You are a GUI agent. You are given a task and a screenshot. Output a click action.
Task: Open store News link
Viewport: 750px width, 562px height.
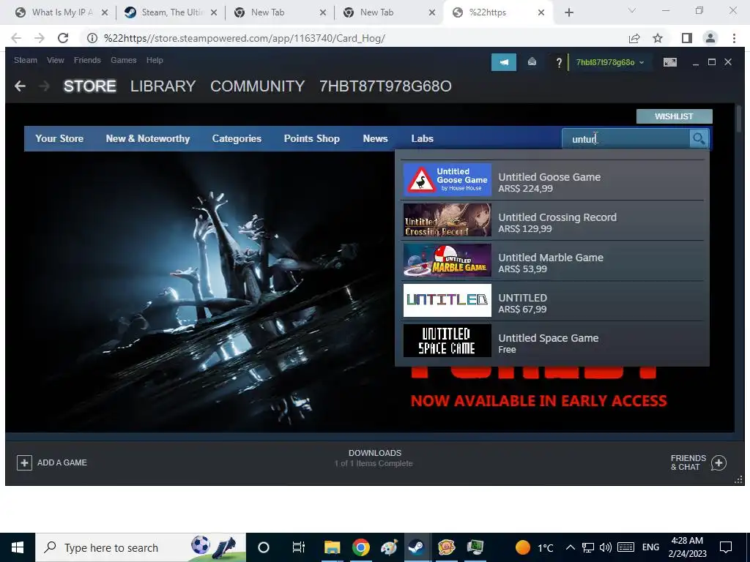375,138
